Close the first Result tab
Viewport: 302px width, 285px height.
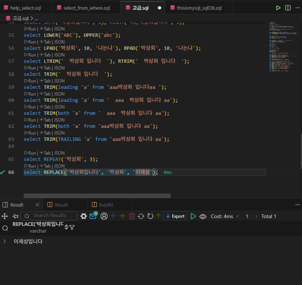[x=37, y=205]
